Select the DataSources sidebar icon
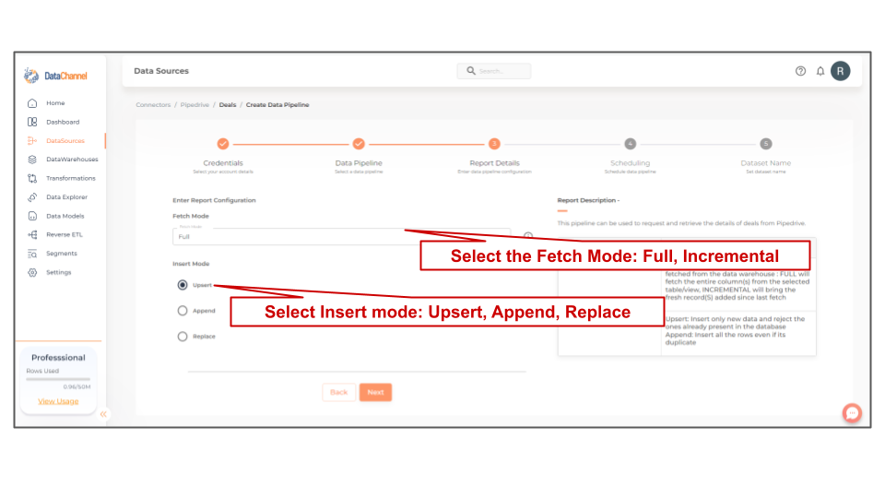 [x=32, y=140]
